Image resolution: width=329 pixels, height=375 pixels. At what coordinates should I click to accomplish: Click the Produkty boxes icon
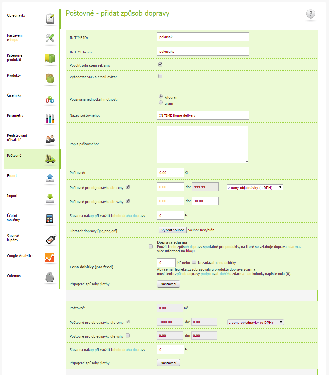50,78
